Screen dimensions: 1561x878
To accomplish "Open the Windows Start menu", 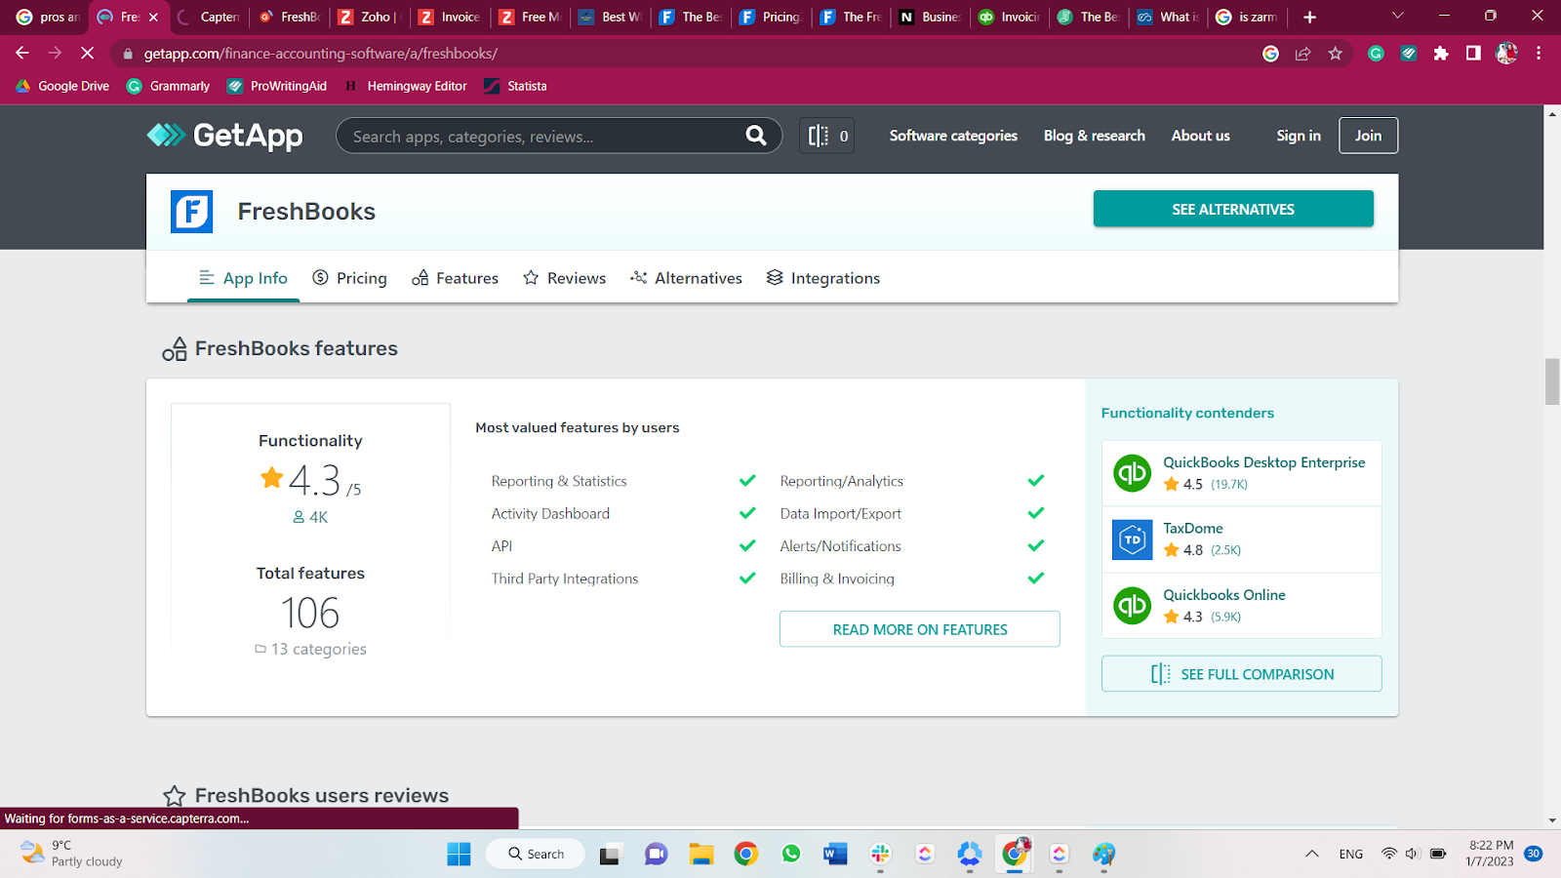I will point(459,854).
